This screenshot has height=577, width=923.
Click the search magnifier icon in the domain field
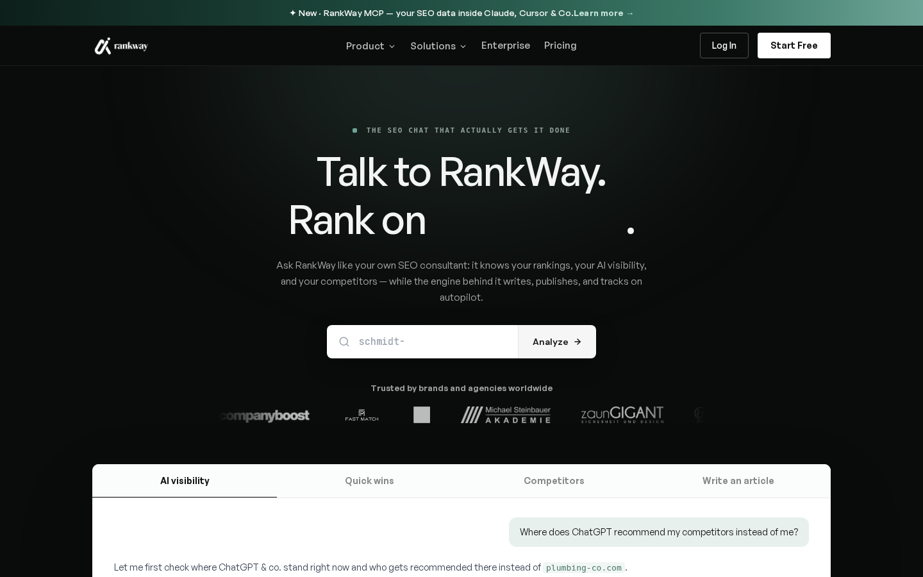click(344, 342)
